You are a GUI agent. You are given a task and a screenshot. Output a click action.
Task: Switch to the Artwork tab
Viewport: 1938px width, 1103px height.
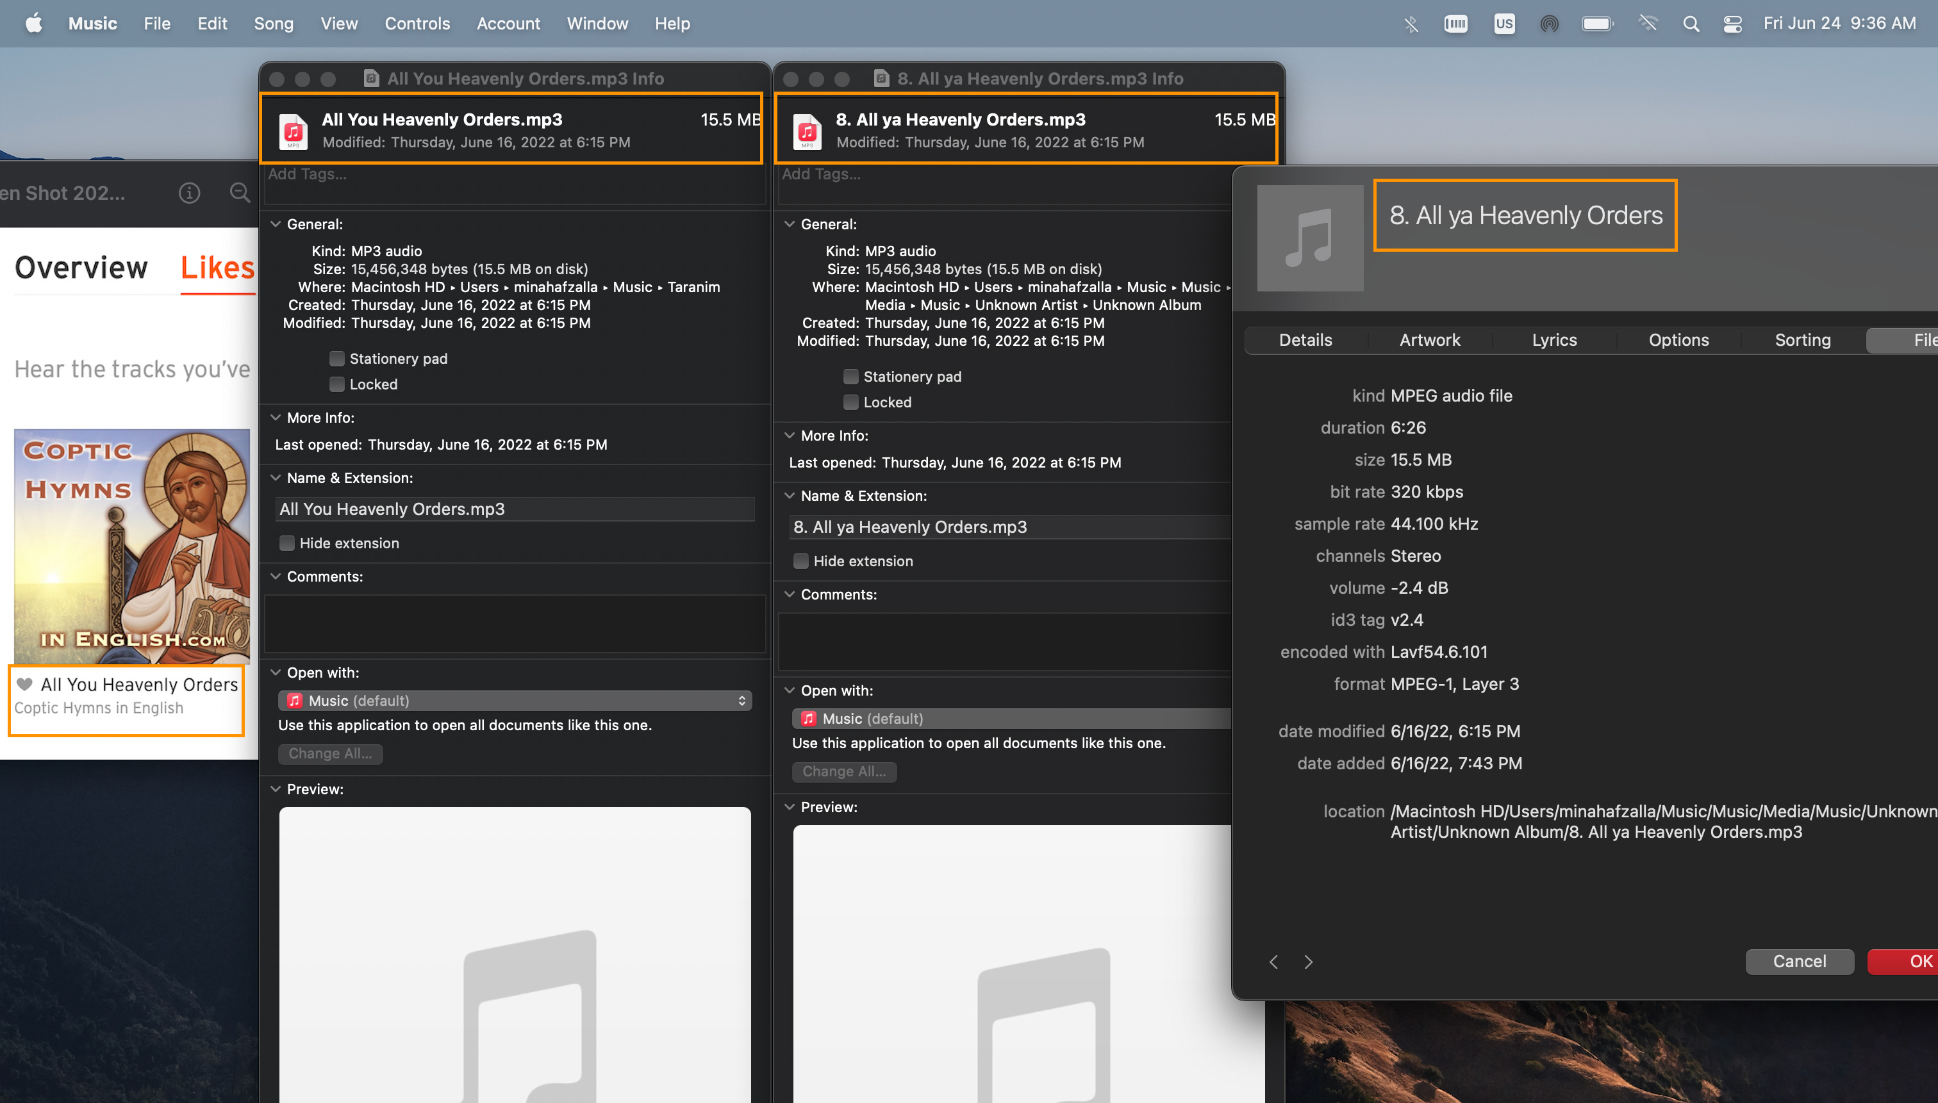click(1429, 340)
